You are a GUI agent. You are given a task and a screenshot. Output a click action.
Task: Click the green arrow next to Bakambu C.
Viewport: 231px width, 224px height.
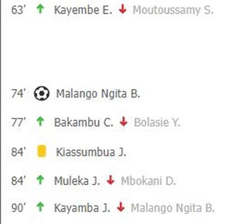(40, 121)
